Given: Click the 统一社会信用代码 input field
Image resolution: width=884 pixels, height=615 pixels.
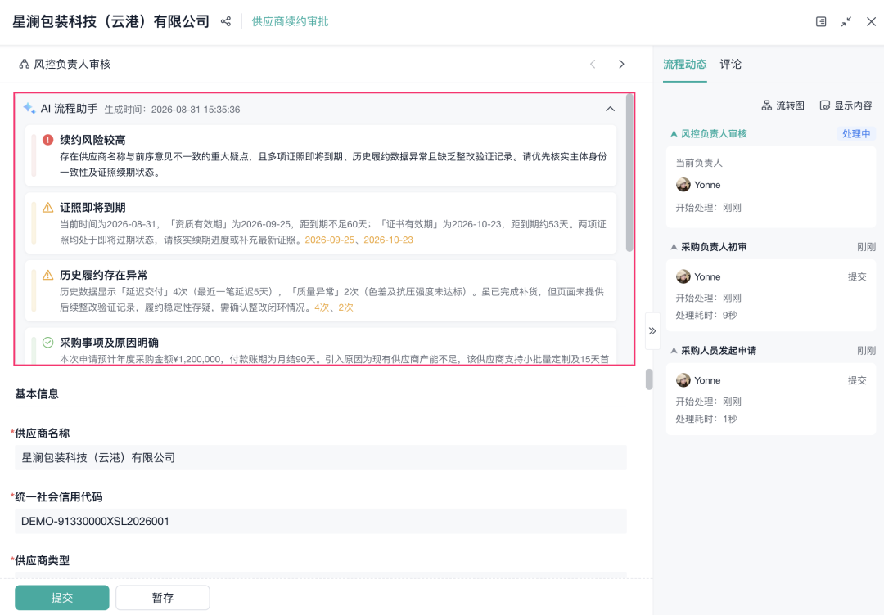Looking at the screenshot, I should pyautogui.click(x=321, y=522).
